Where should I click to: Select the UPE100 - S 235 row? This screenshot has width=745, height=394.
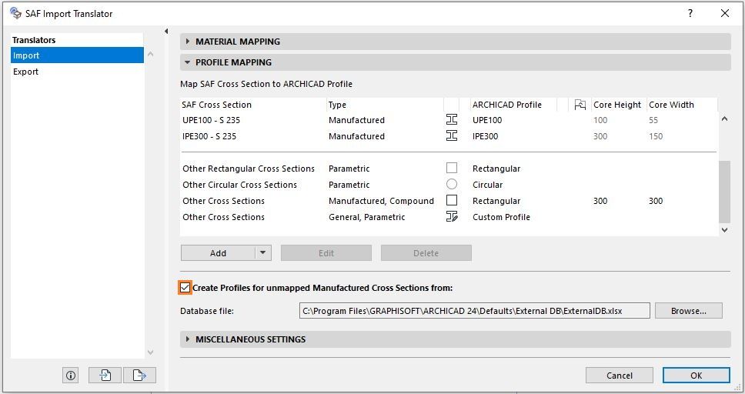[449, 120]
